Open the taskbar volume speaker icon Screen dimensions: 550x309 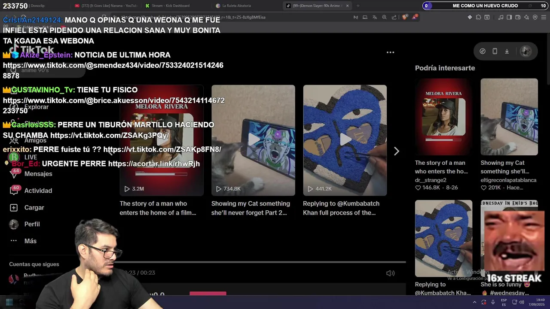pyautogui.click(x=521, y=302)
